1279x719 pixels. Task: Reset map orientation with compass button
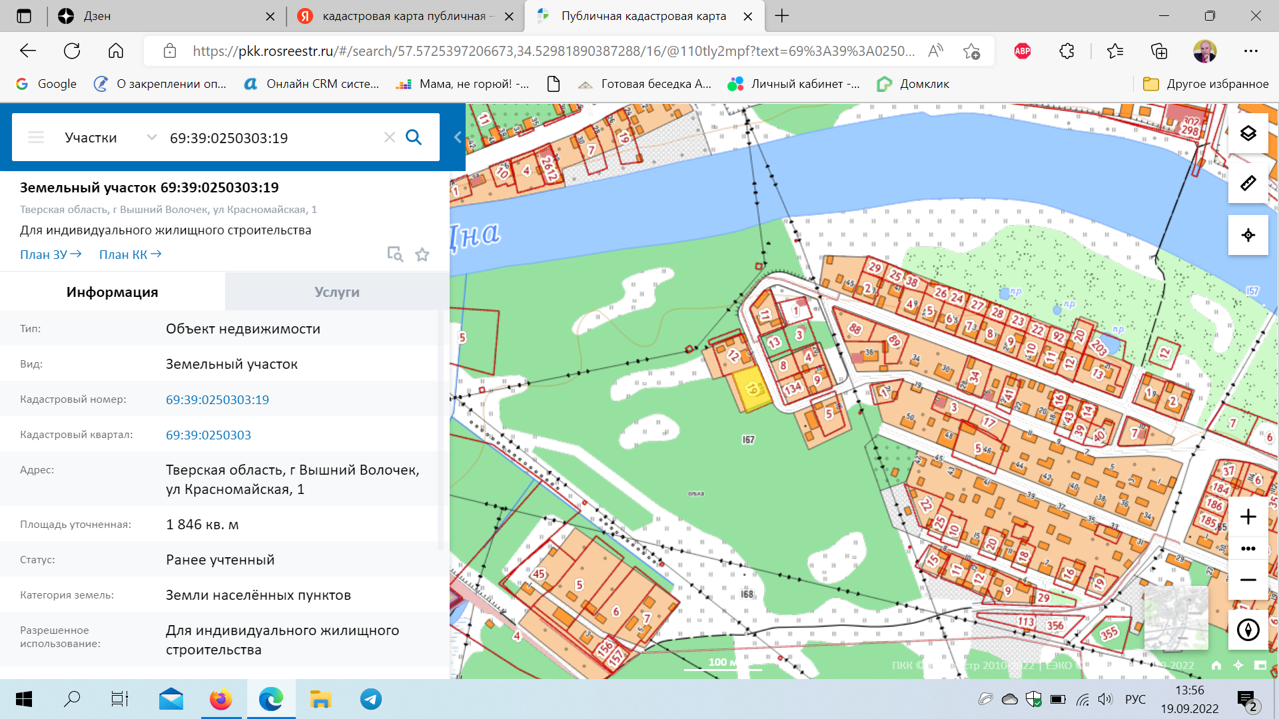[x=1248, y=629]
